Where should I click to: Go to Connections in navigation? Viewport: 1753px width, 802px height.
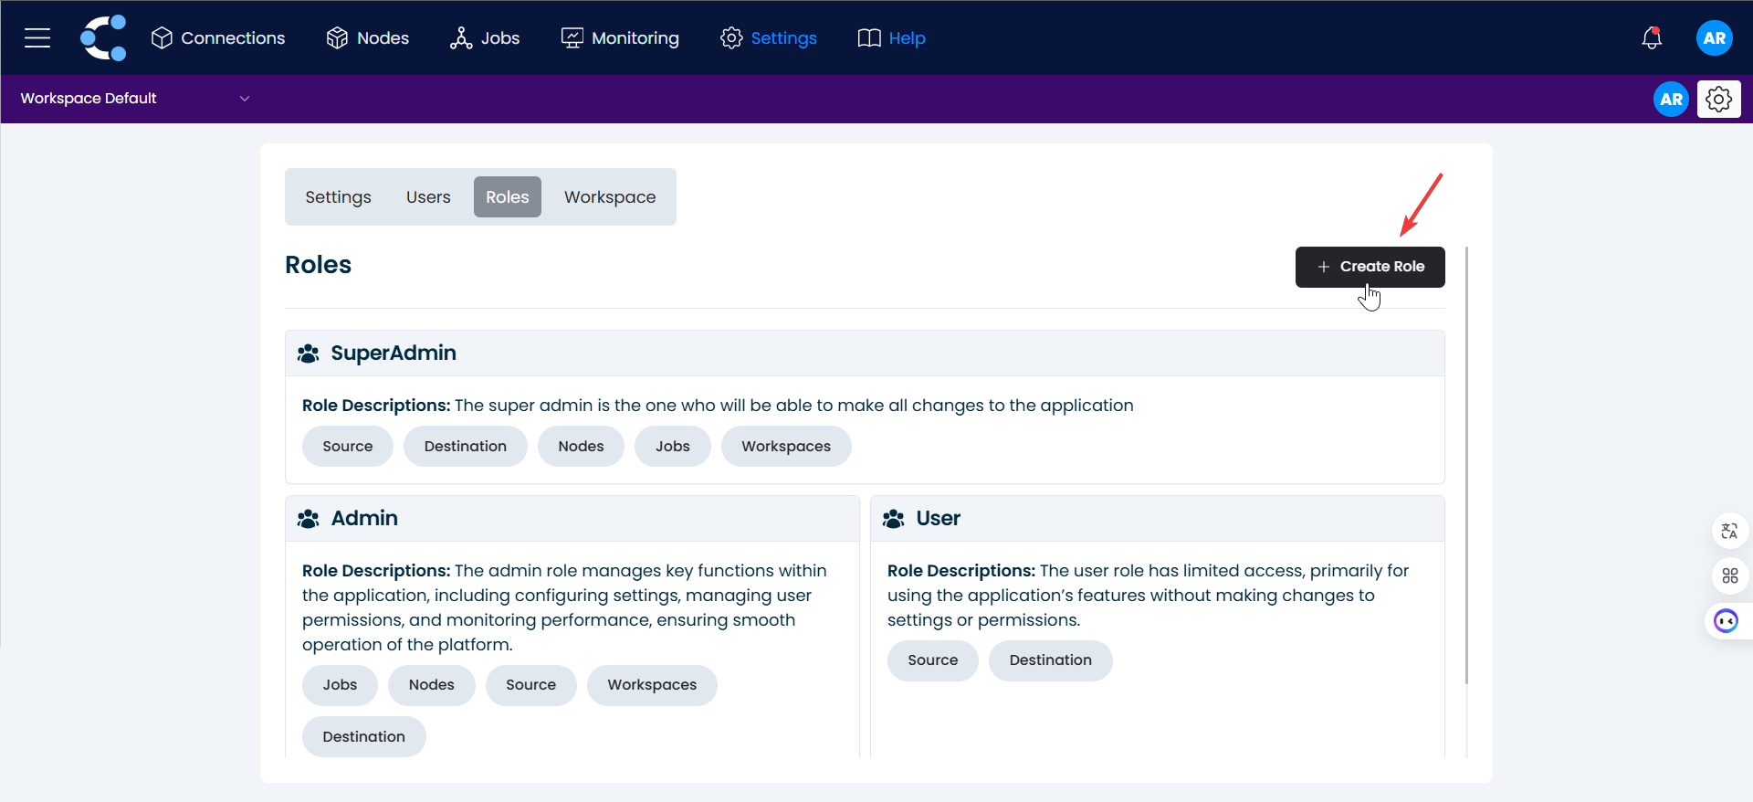(x=218, y=37)
